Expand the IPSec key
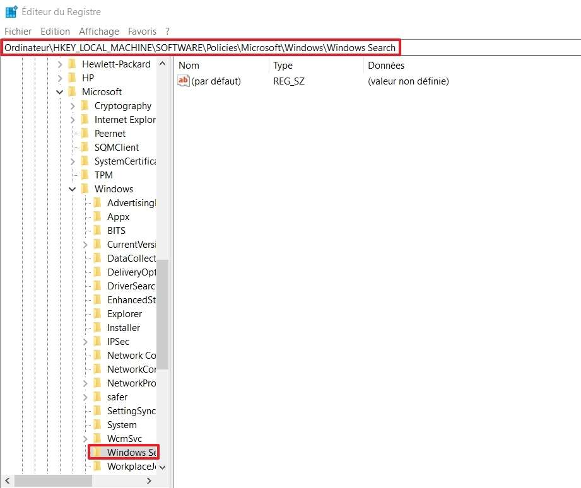 click(x=85, y=342)
